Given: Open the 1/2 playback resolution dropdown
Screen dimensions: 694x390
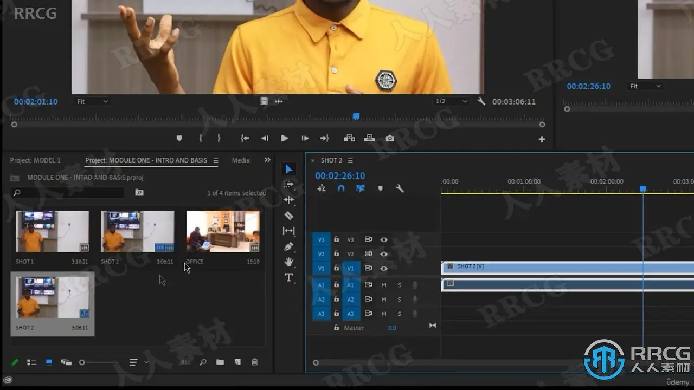Looking at the screenshot, I should click(x=451, y=101).
